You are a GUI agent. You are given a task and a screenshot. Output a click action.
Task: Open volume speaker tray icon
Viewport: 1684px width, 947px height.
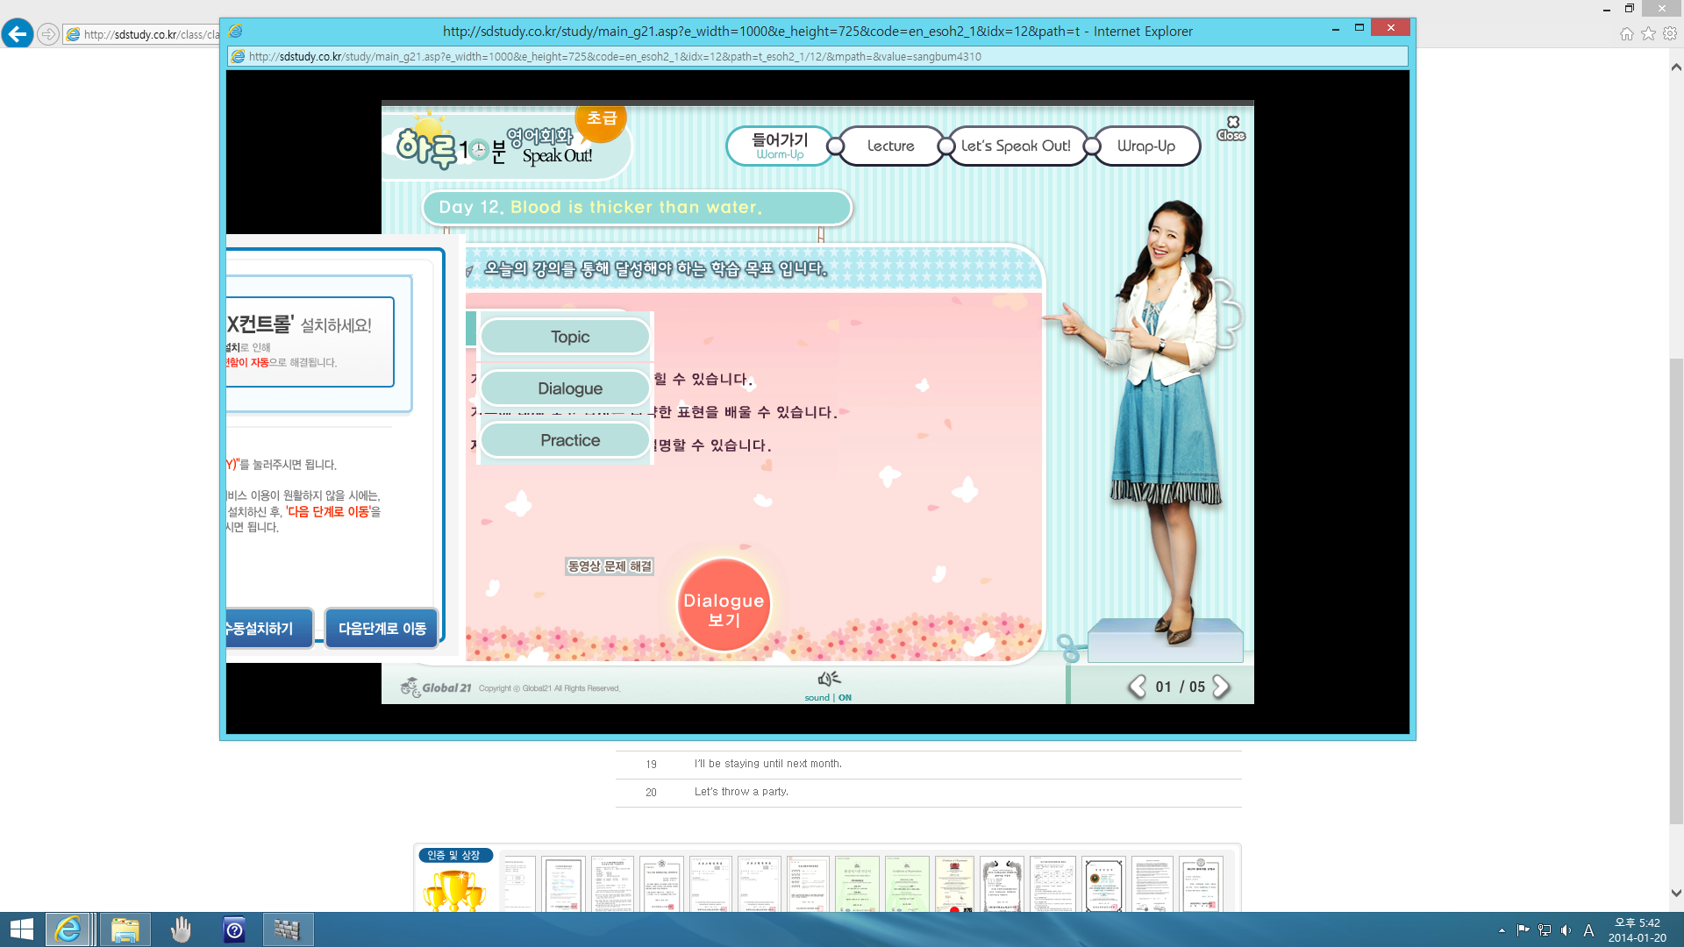1566,930
